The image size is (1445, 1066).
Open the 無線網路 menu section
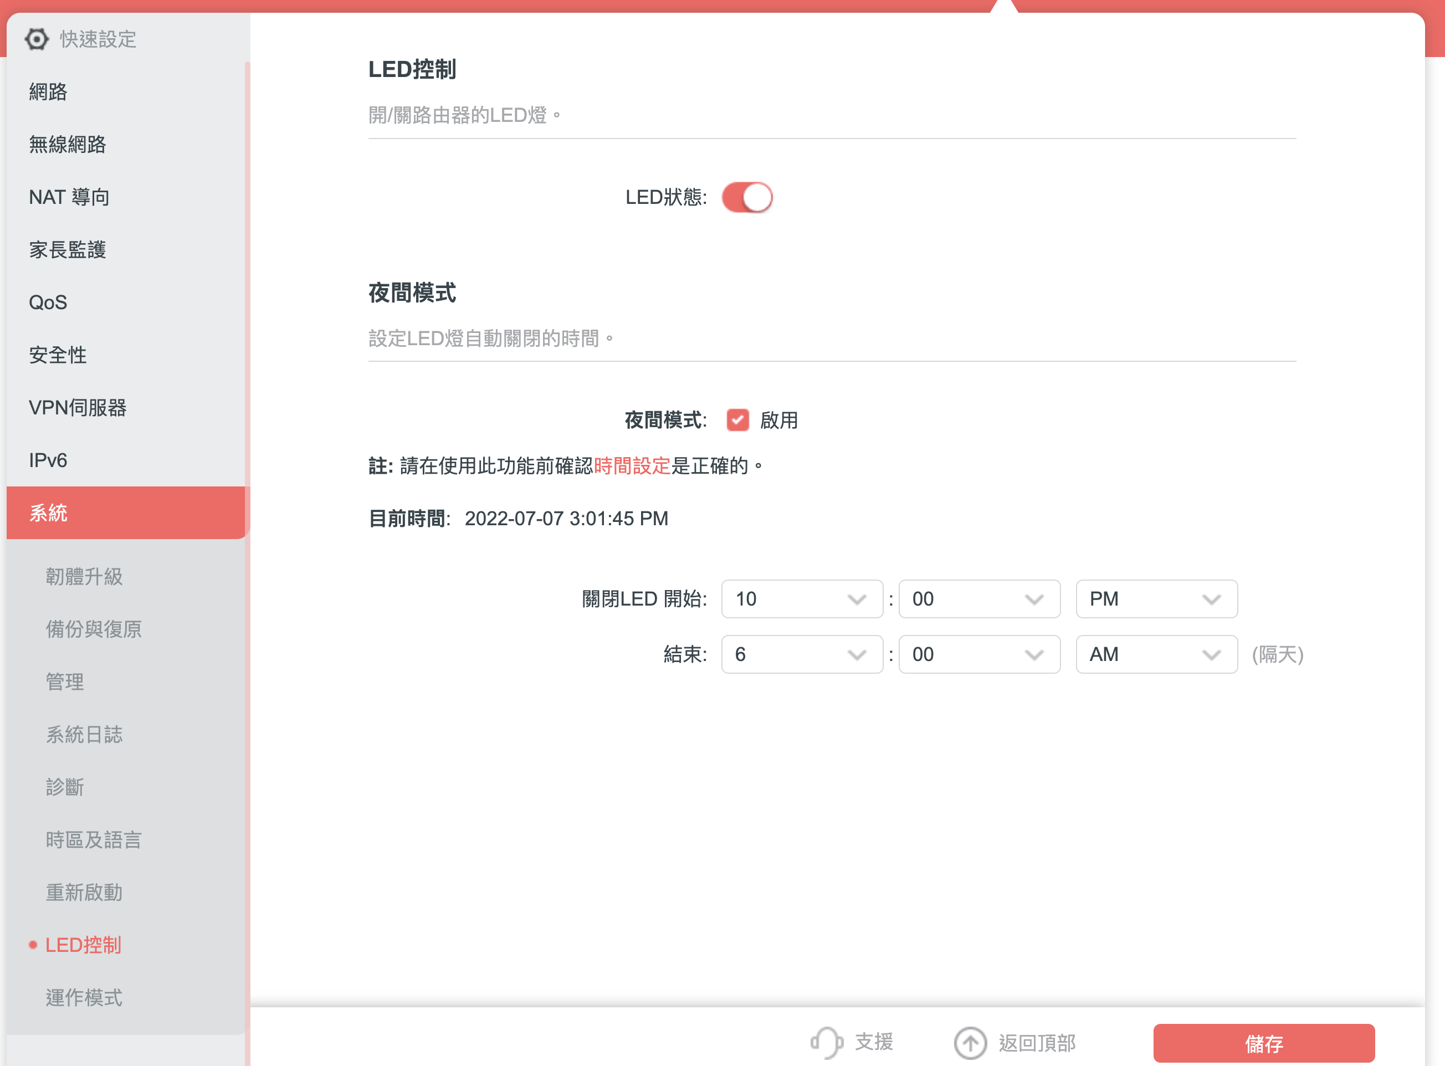(68, 145)
